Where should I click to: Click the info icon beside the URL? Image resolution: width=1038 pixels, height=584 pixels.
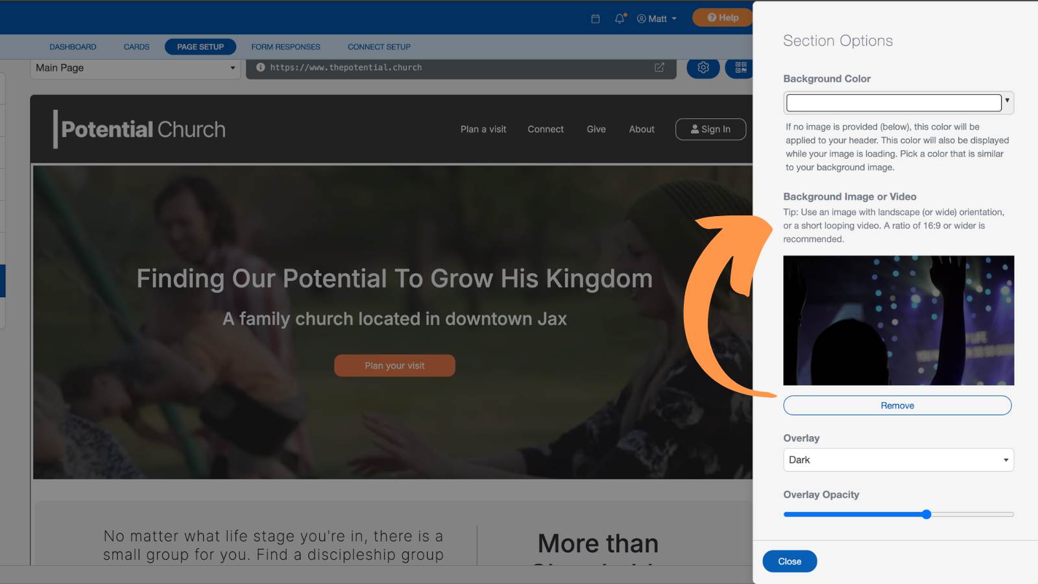pyautogui.click(x=260, y=67)
